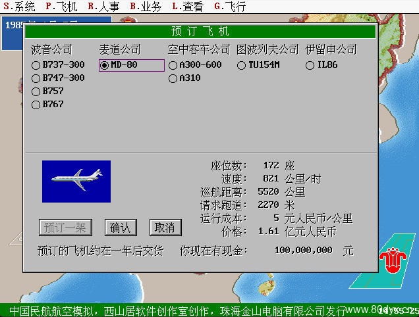Click the 麦道公司 manufacturer heading
419x317 pixels.
coord(120,49)
